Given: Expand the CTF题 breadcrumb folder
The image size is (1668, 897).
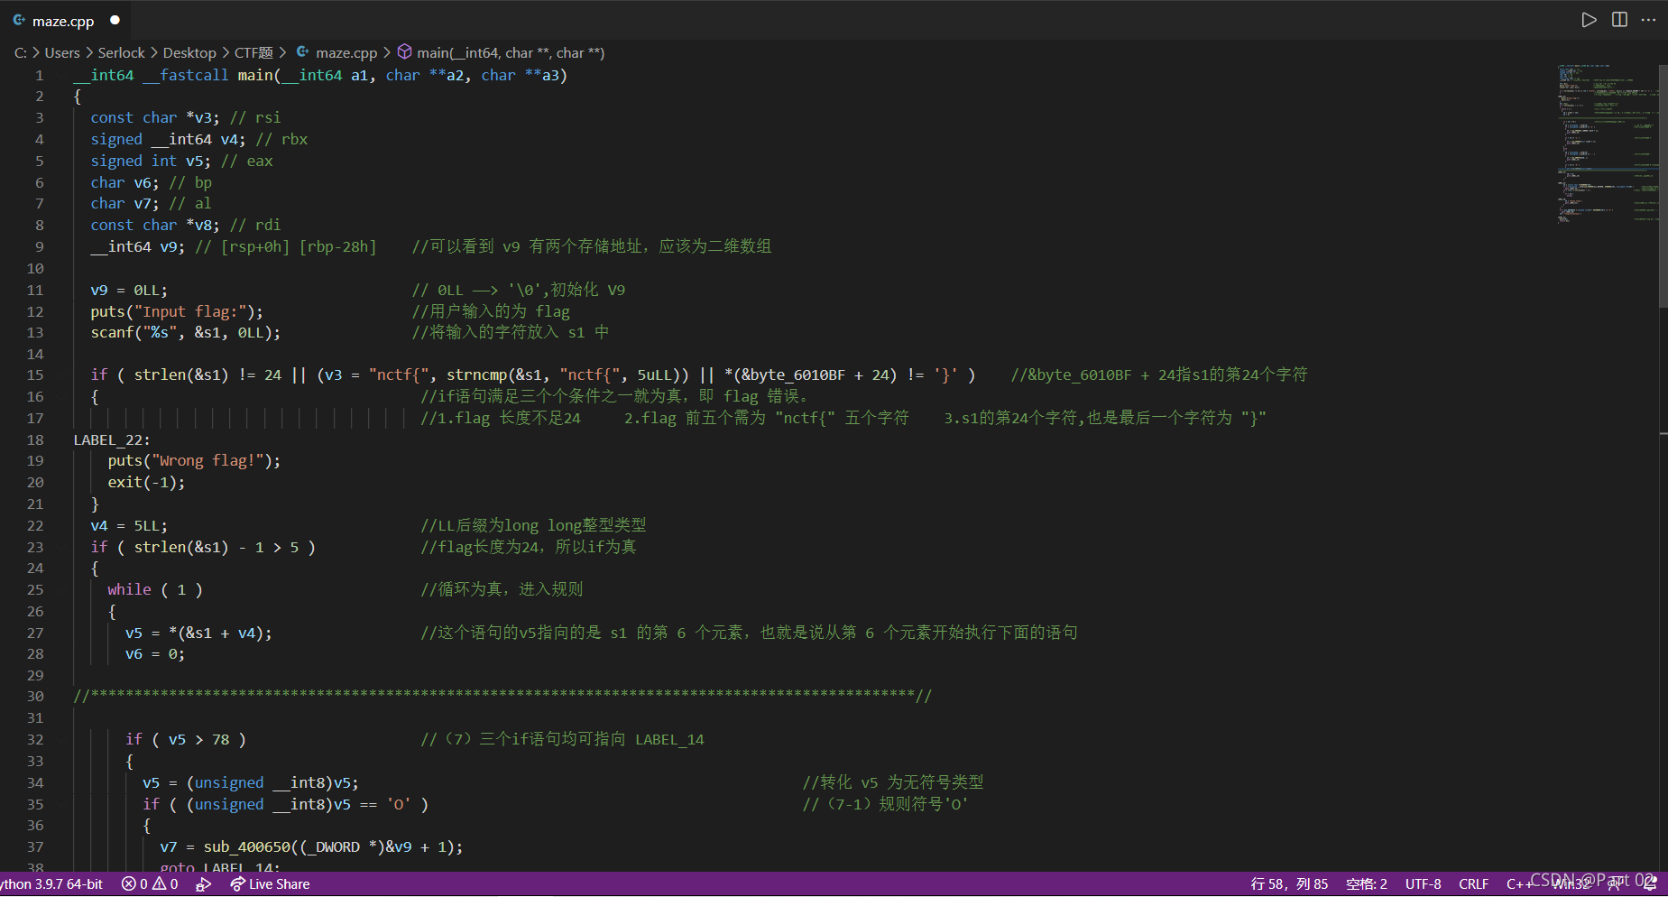Looking at the screenshot, I should [x=254, y=51].
